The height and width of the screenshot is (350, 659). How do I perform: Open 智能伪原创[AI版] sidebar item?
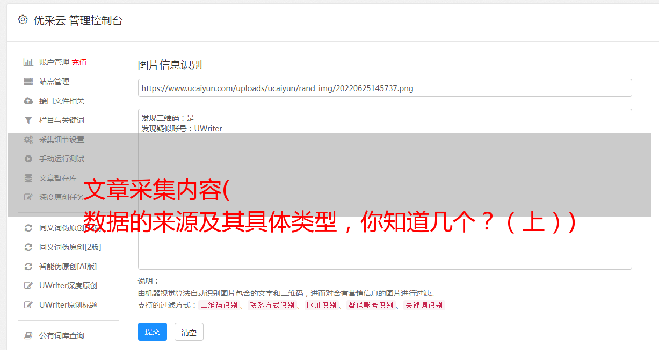pos(68,266)
